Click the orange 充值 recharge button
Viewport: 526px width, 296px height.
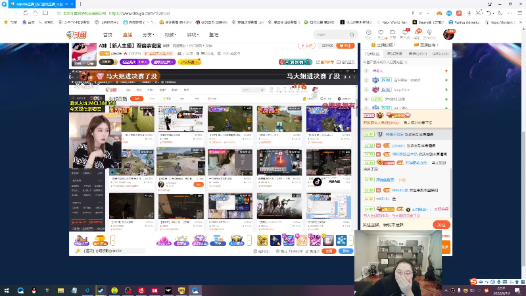pos(329,251)
